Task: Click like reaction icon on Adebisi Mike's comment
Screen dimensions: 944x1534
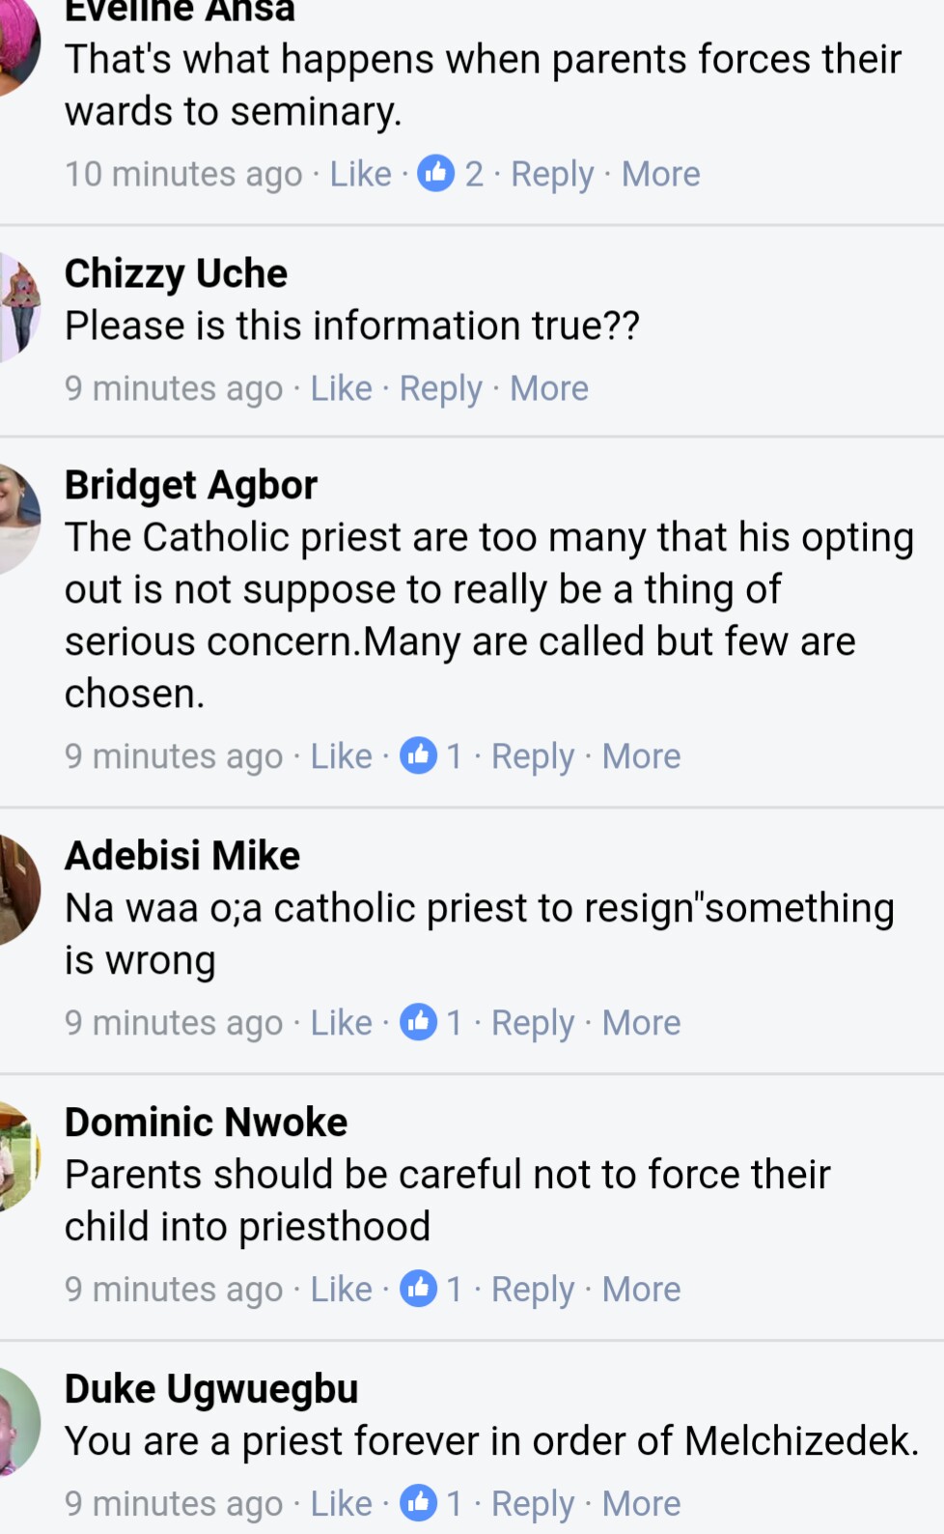Action: (x=418, y=1022)
